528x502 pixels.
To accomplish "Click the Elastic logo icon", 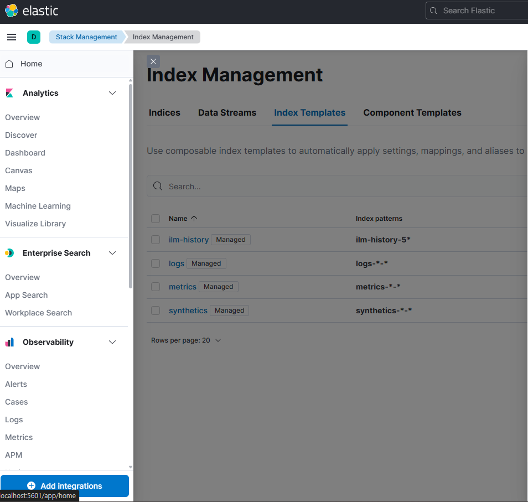I will 12,11.
